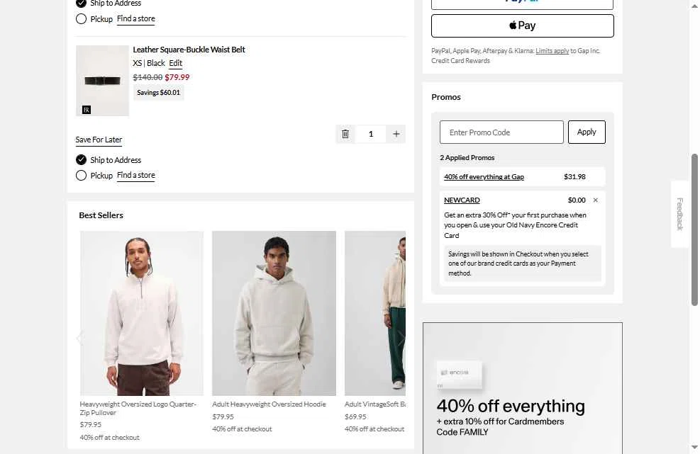Delete the waist belt with trash icon
Viewport: 700px width, 454px height.
pos(345,134)
